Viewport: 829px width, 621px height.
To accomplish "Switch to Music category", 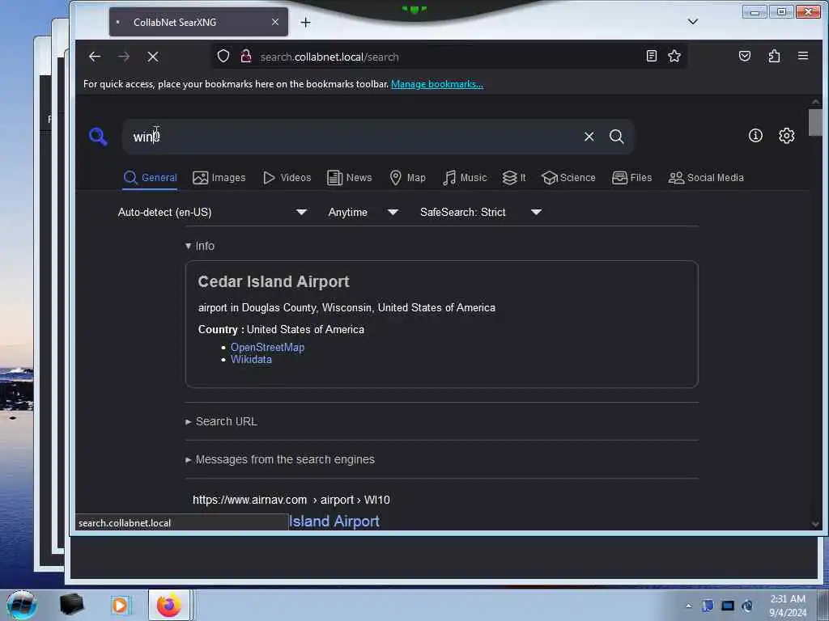I will pos(465,178).
